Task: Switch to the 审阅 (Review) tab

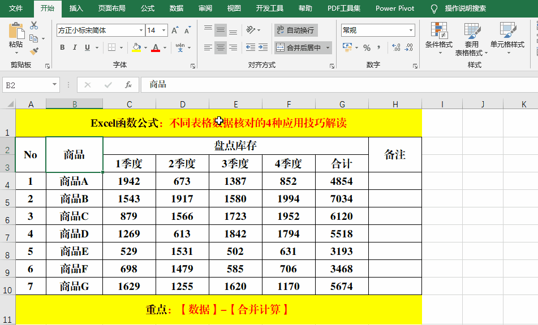Action: point(205,8)
